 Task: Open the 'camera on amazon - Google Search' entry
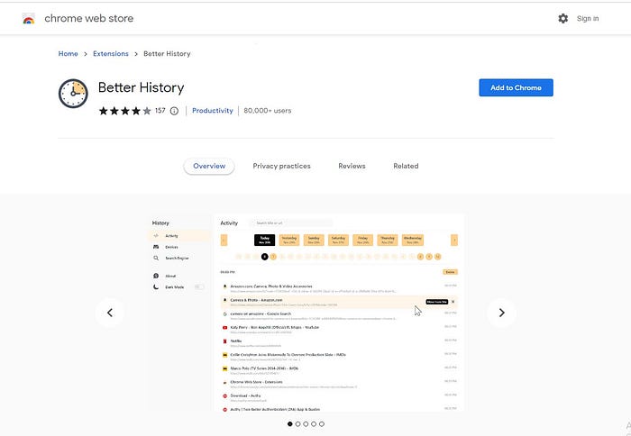click(261, 313)
